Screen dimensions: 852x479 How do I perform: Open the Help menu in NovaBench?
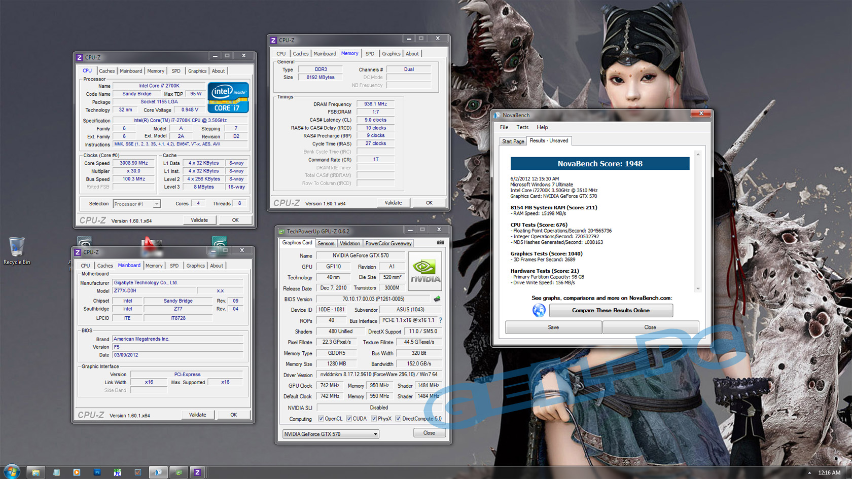coord(542,127)
